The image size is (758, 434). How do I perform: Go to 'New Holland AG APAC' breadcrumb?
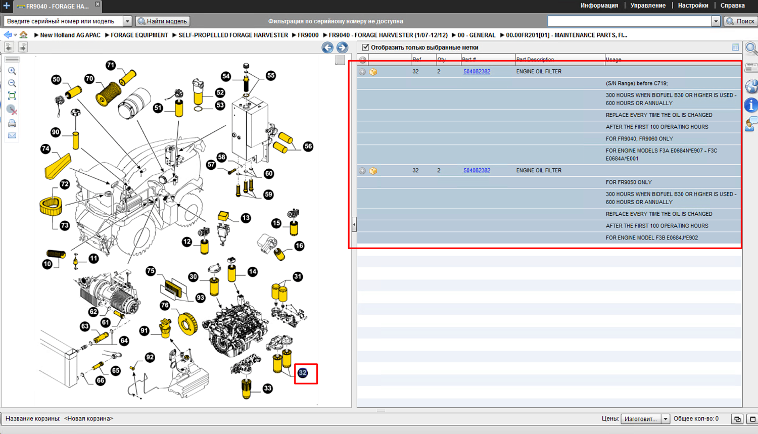[70, 35]
